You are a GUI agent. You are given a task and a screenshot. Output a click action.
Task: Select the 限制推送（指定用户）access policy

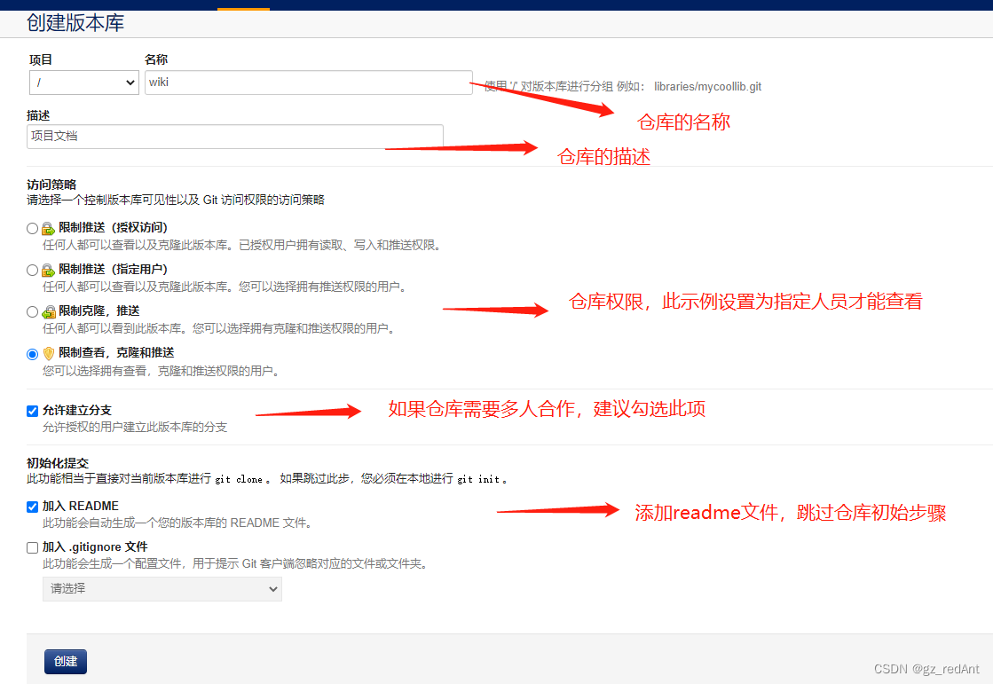(31, 269)
